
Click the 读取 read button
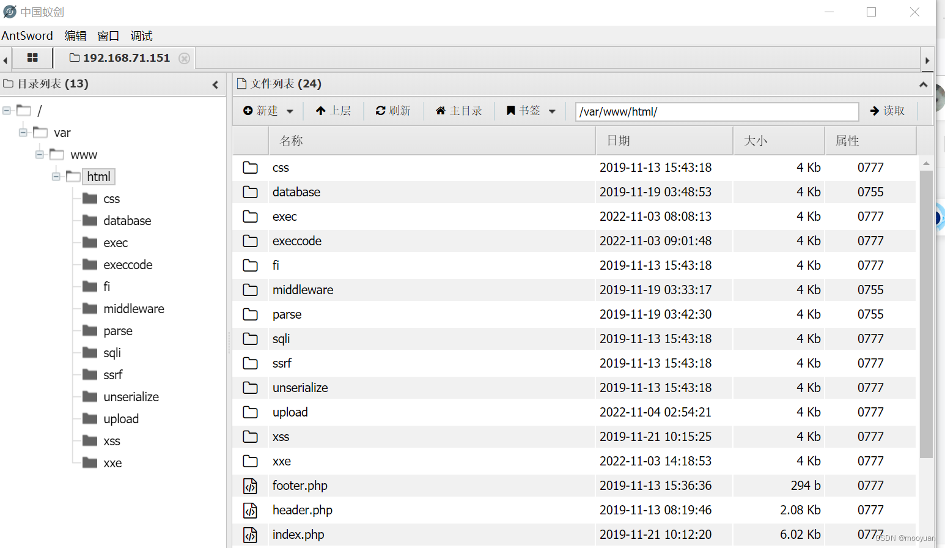pos(888,111)
